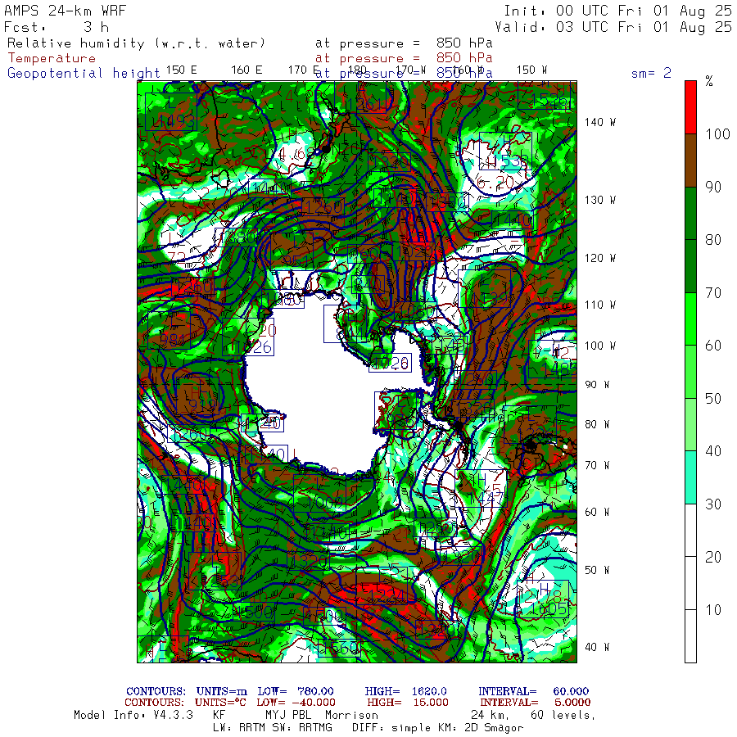737x737 pixels.
Task: Click the boxed '1560' contour label at map bottom
Action: tap(339, 649)
